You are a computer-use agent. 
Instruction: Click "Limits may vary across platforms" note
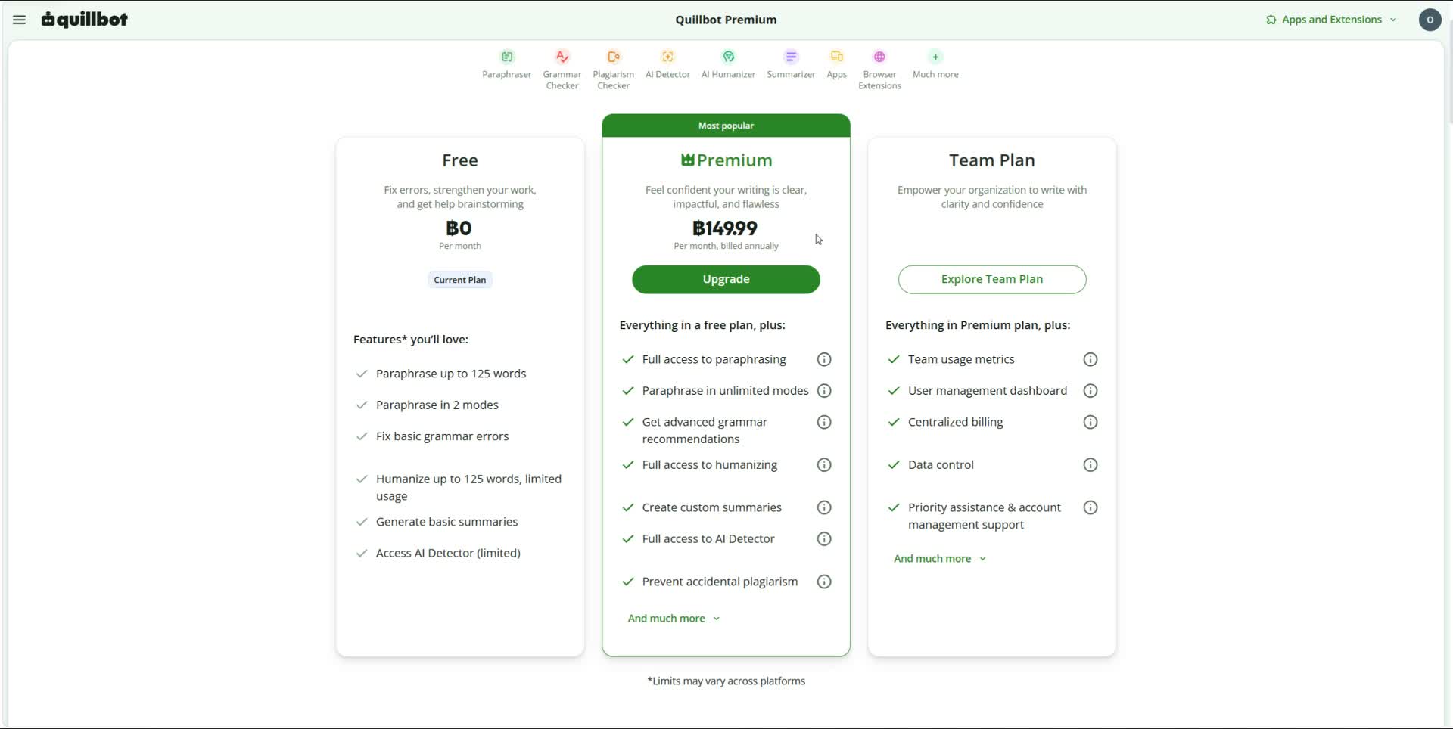726,681
